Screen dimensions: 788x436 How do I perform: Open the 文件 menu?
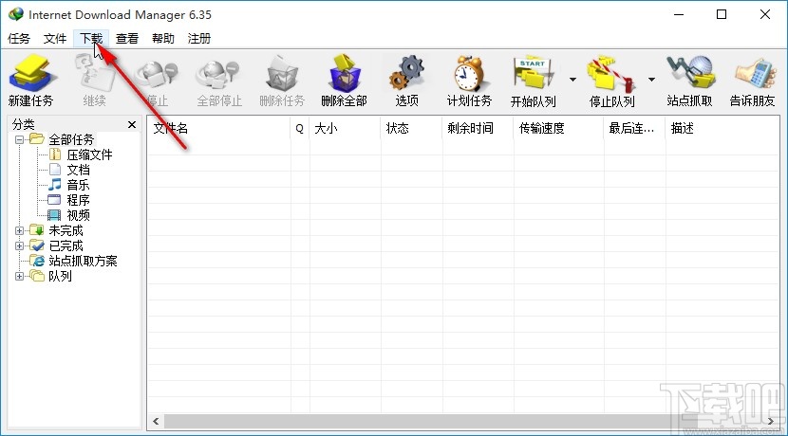(55, 39)
